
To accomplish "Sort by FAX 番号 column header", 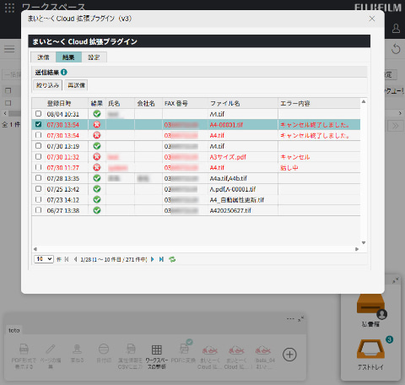I will (176, 103).
